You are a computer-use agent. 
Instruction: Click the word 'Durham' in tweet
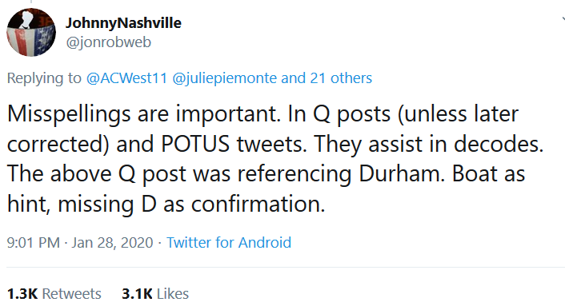(402, 174)
